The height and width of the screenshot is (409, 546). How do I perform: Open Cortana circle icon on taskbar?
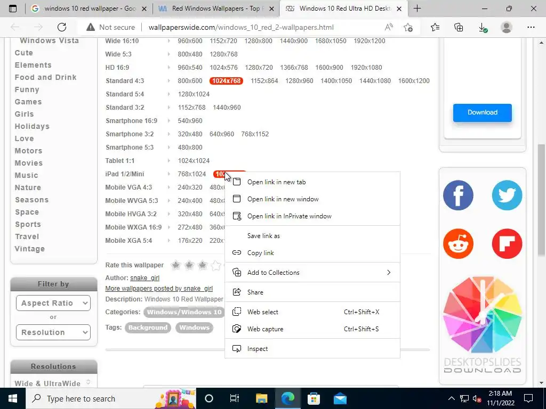pyautogui.click(x=209, y=398)
